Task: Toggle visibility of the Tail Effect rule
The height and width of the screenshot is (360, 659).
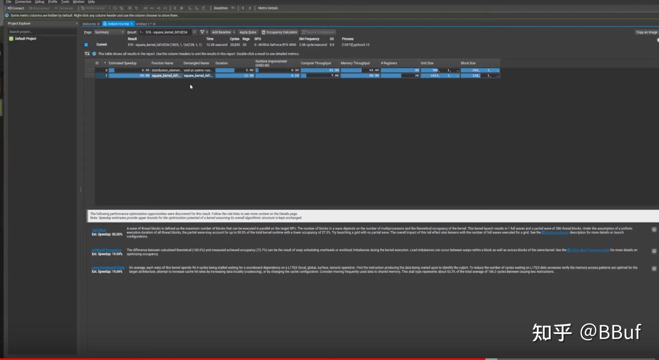Action: 654,230
